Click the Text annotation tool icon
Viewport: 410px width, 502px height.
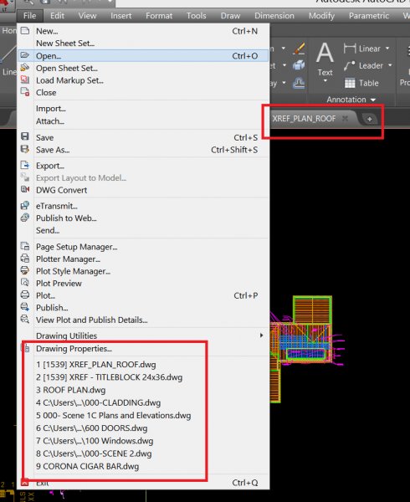tap(325, 54)
